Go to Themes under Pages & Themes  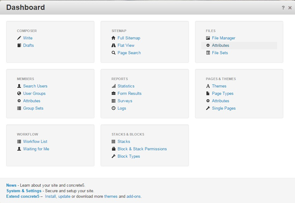tap(219, 86)
